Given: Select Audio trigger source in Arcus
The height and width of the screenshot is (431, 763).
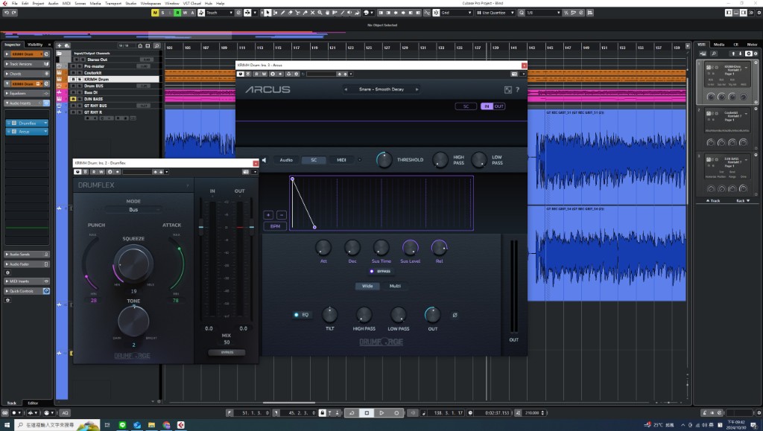Looking at the screenshot, I should pyautogui.click(x=286, y=160).
